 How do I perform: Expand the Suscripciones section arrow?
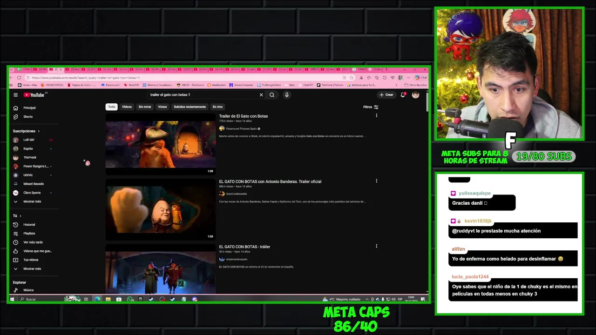39,131
